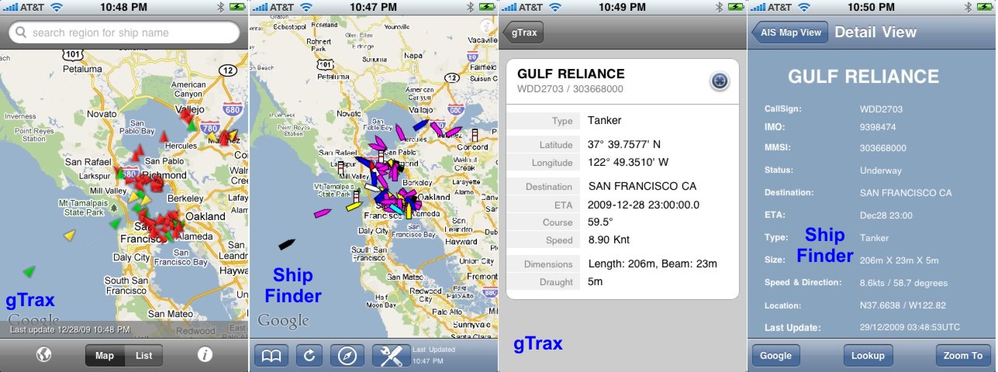
Task: Refresh the Ship Finder map
Action: tap(309, 356)
